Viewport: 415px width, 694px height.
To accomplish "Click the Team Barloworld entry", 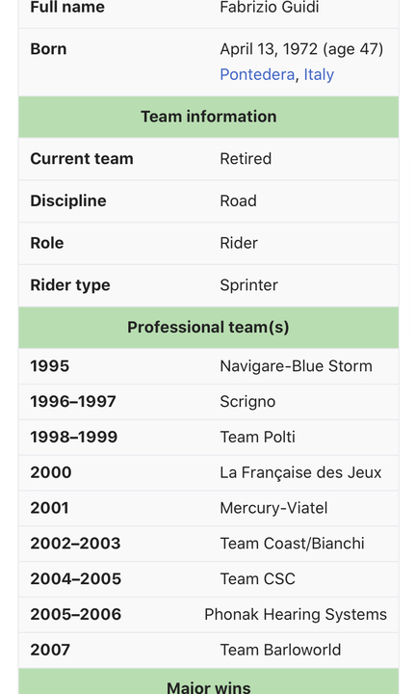I will pyautogui.click(x=280, y=650).
